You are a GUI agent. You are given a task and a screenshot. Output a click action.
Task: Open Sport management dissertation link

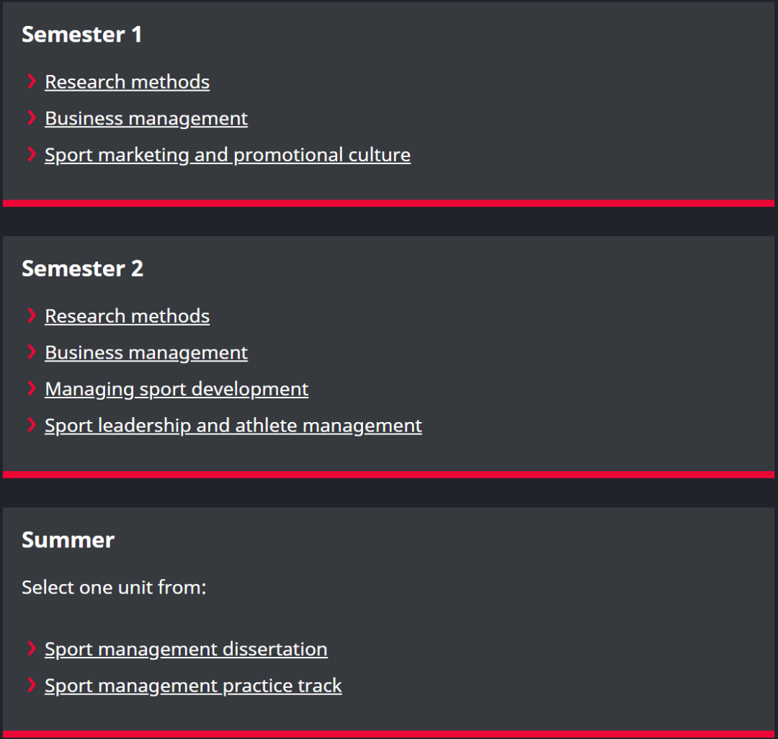(x=185, y=649)
